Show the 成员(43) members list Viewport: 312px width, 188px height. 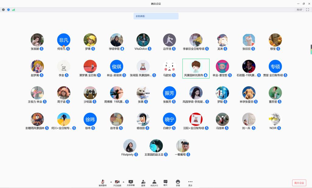click(154, 183)
